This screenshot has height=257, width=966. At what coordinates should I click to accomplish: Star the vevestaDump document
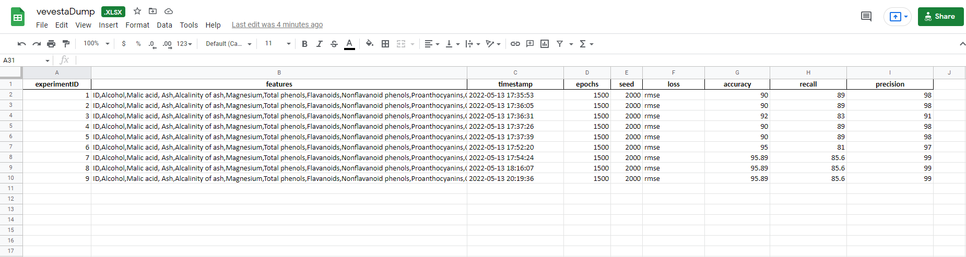pyautogui.click(x=137, y=11)
